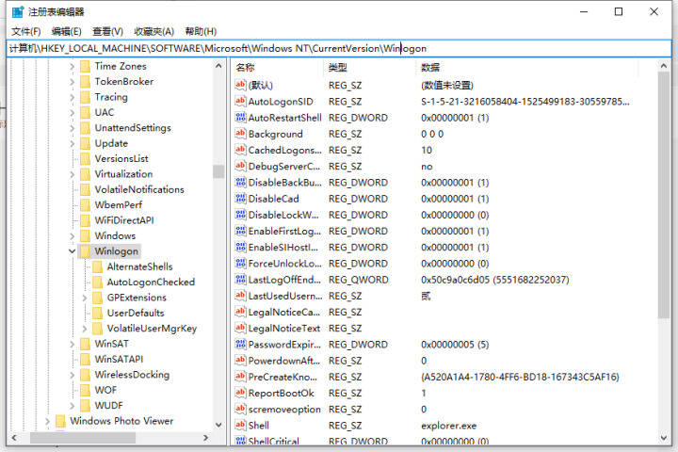Click tree pane vertical scrollbar down arrow
The width and height of the screenshot is (678, 452).
218,425
